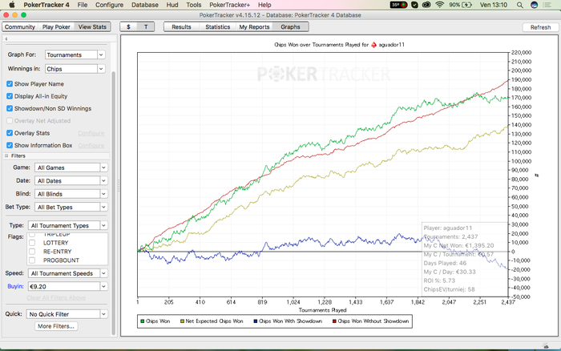Open Notification Center icon
The height and width of the screenshot is (351, 561).
[547, 5]
